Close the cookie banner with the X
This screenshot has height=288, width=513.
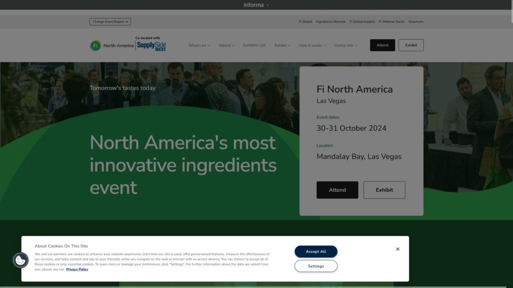397,249
